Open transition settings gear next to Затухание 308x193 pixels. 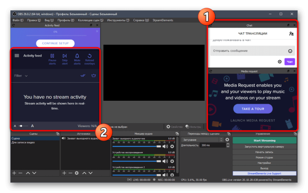tap(227, 140)
